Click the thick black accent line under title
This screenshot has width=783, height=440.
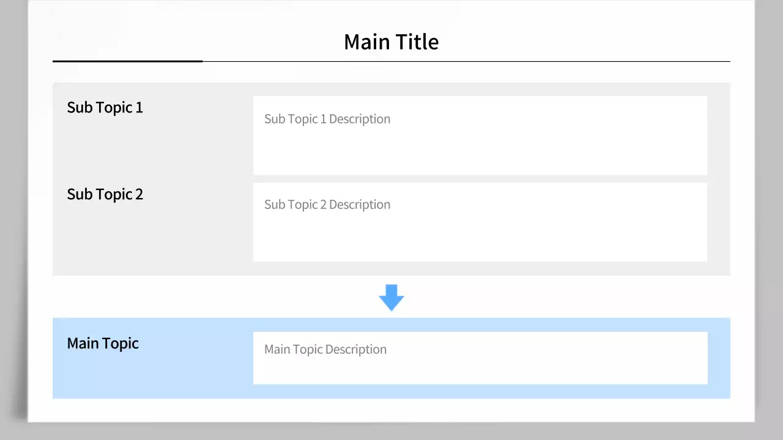(127, 61)
